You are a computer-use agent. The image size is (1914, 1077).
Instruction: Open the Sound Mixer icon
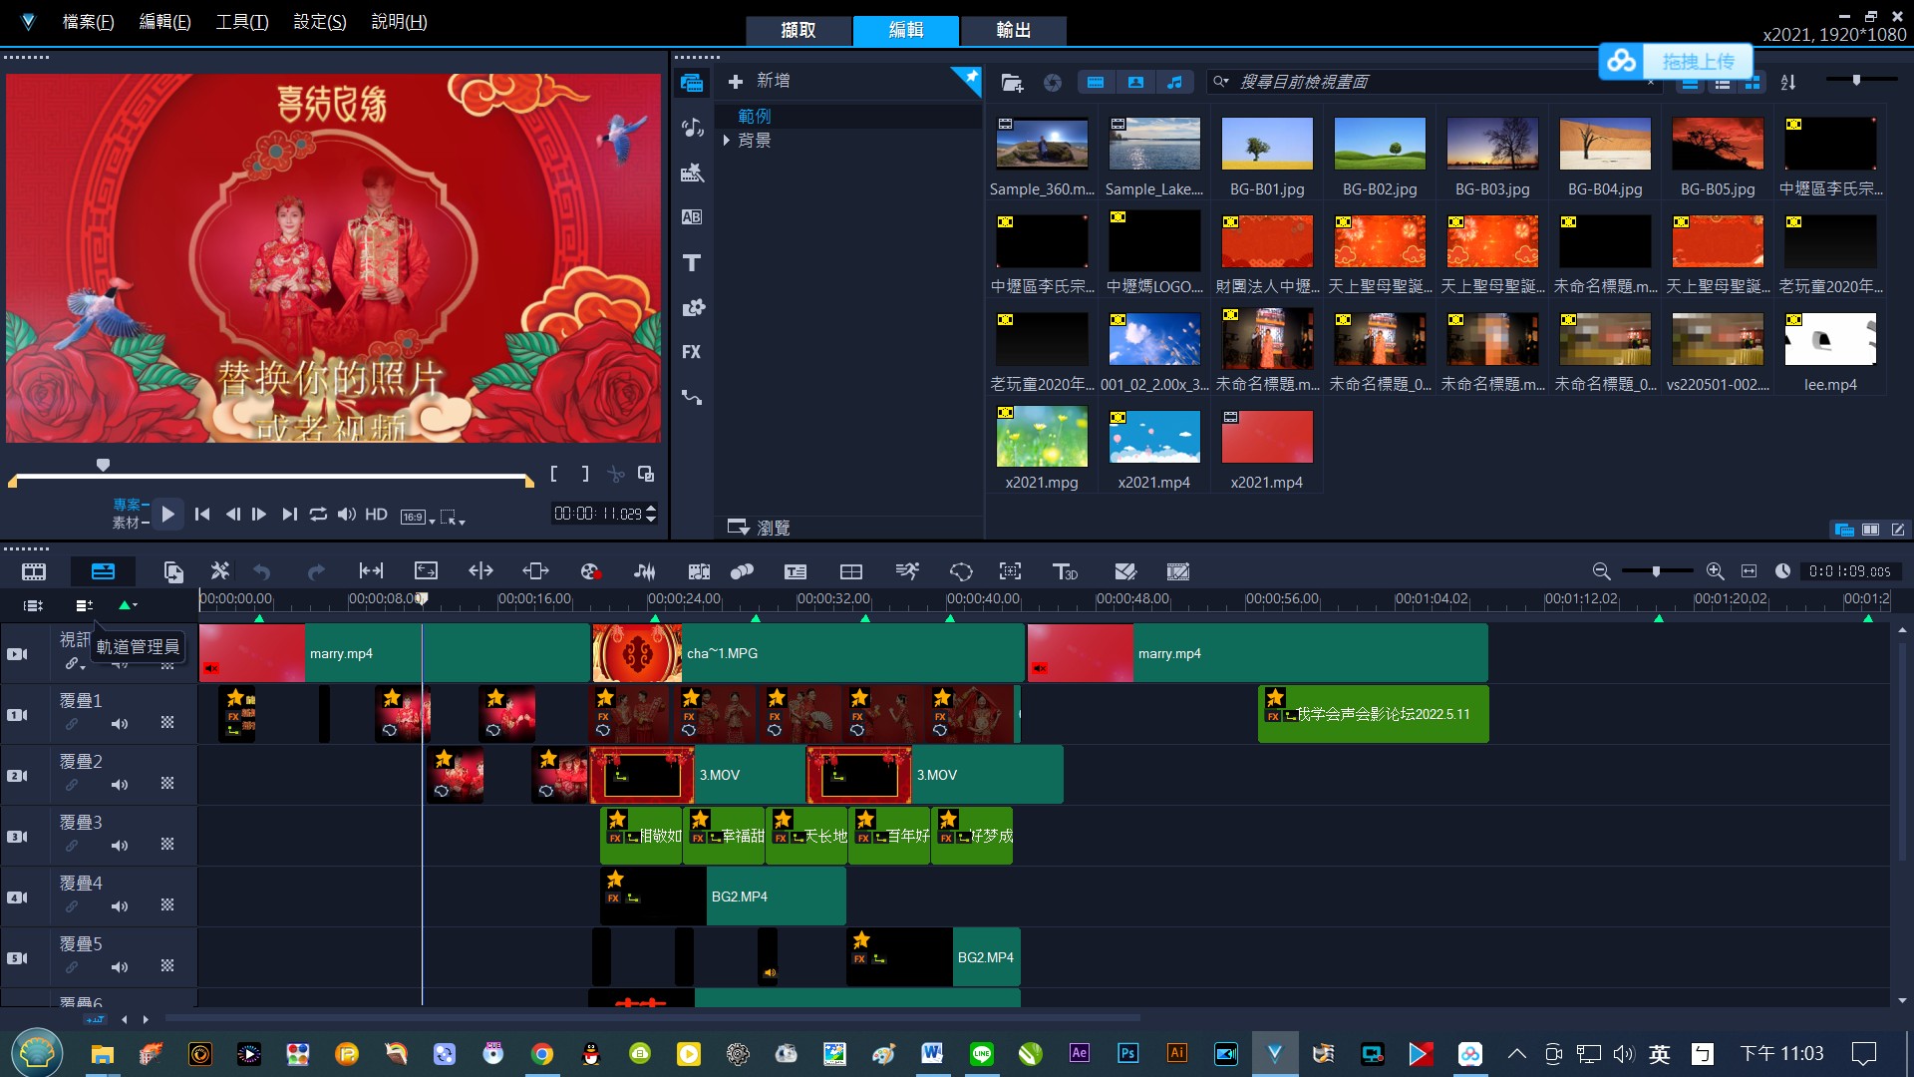point(645,571)
